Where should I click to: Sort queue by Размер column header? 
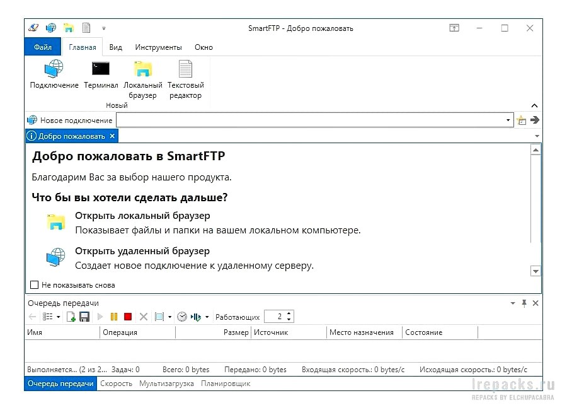(x=214, y=332)
